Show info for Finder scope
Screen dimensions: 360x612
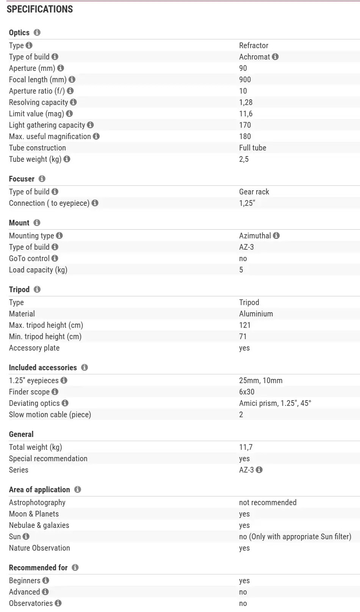(x=55, y=392)
